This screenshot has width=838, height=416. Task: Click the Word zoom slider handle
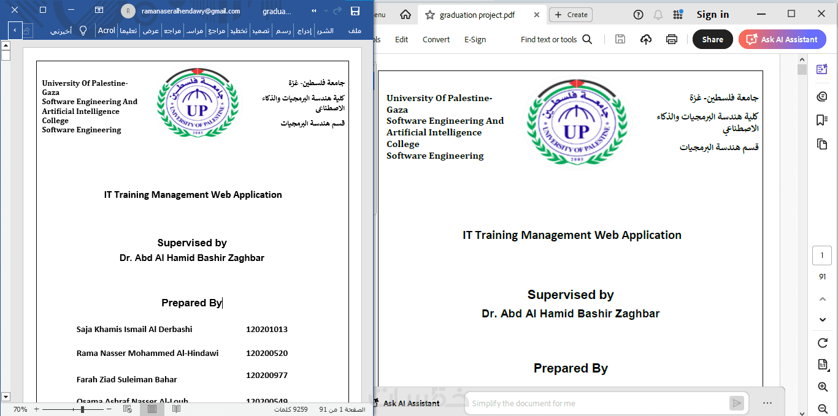[x=82, y=409]
